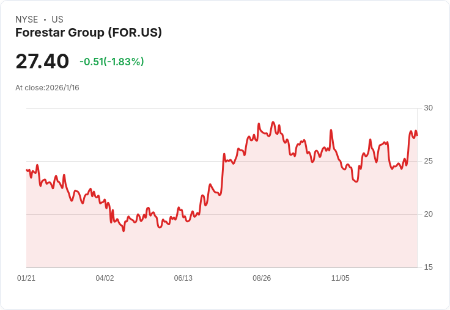
Task: Click the 30 price axis label
Action: (x=428, y=109)
